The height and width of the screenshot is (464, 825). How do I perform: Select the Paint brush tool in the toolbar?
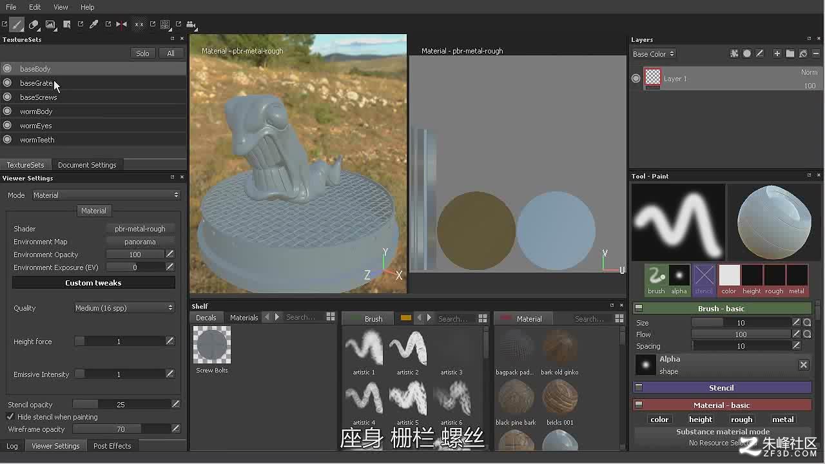pyautogui.click(x=17, y=24)
